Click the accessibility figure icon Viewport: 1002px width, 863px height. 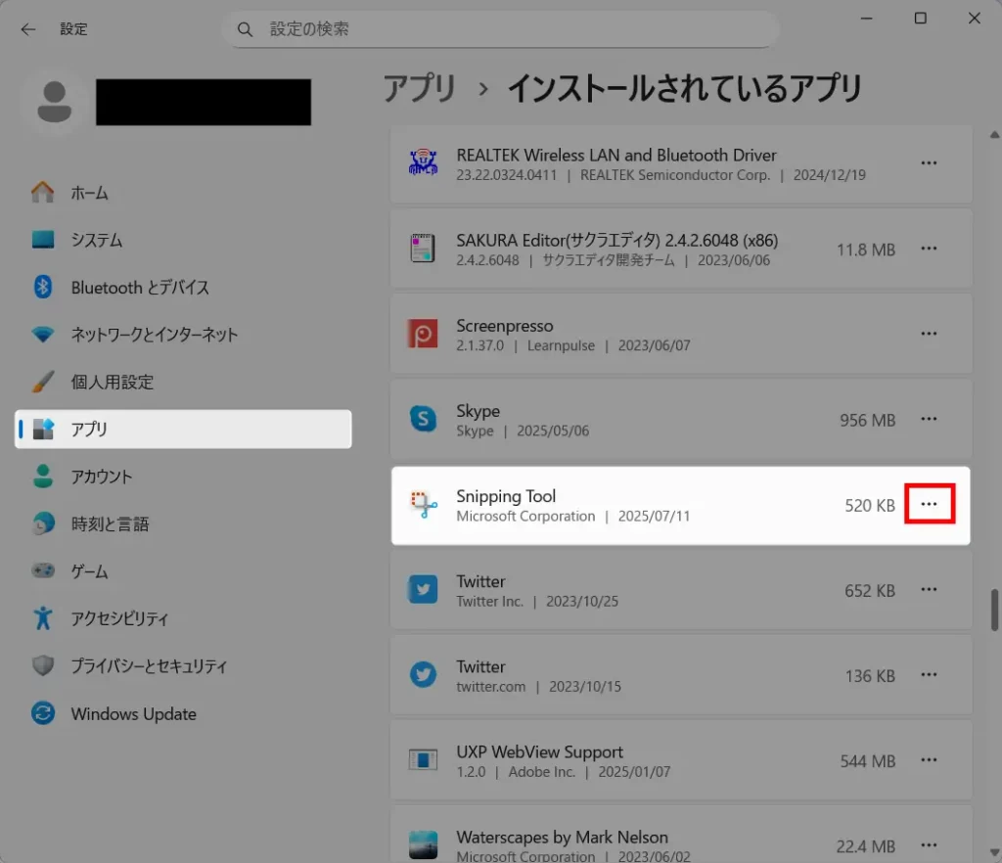coord(43,617)
